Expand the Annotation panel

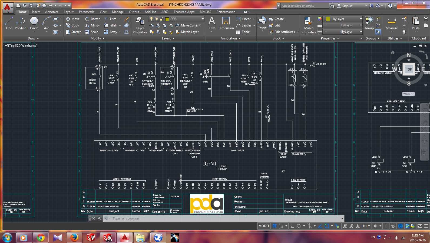(x=231, y=38)
